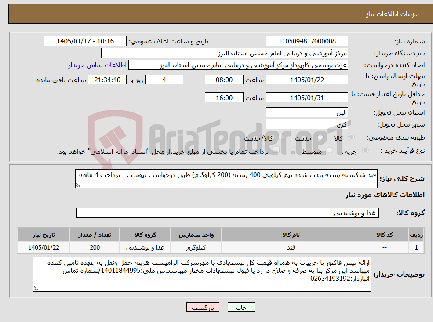Click the general need description text area
The height and width of the screenshot is (322, 433).
pos(226,178)
